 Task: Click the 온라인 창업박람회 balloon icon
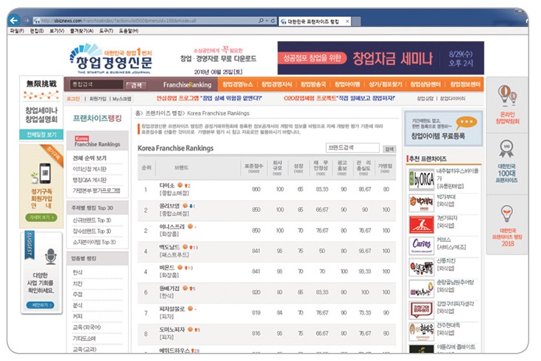point(507,96)
